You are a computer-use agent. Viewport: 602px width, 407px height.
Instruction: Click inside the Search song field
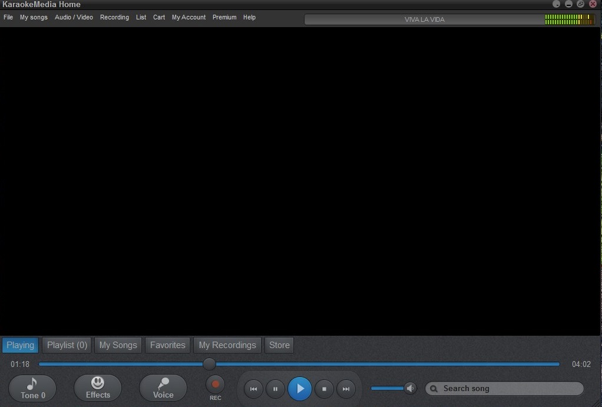507,389
